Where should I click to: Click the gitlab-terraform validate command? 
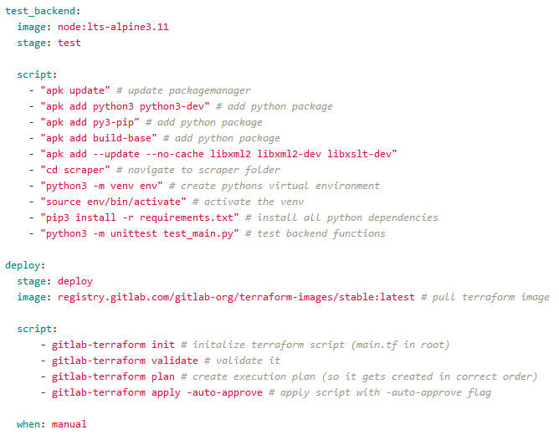point(125,361)
